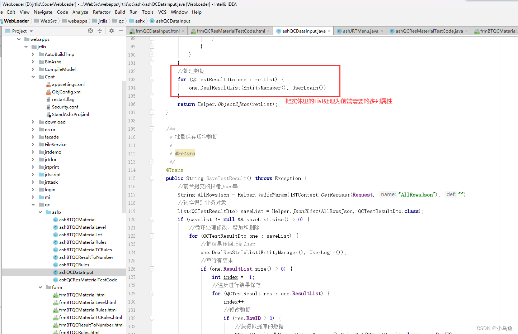Close the frmQCDataInput.html tab
Screen dimensions: 518x334
click(x=183, y=31)
